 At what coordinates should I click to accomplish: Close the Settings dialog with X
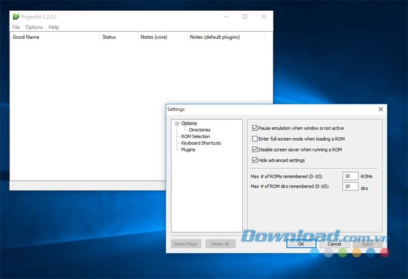pos(381,109)
